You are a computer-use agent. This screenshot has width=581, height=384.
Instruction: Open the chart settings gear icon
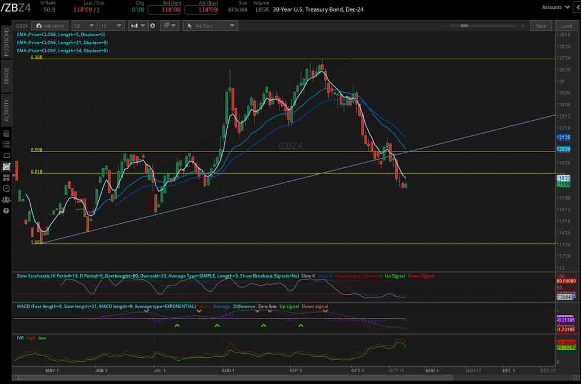pos(152,26)
